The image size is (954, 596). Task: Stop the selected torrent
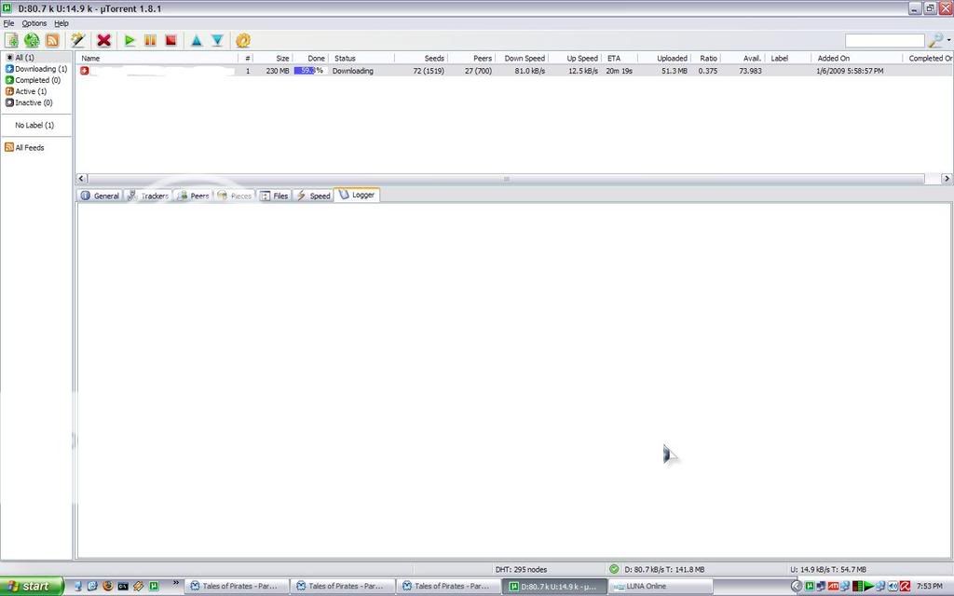tap(170, 40)
